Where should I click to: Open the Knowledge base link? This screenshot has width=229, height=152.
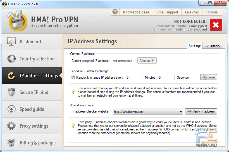pyautogui.click(x=136, y=12)
